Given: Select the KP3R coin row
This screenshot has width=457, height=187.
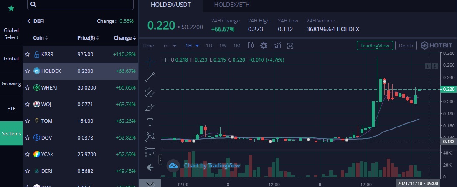Looking at the screenshot, I should (x=81, y=54).
